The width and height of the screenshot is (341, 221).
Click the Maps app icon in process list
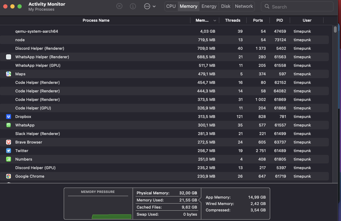(x=9, y=74)
